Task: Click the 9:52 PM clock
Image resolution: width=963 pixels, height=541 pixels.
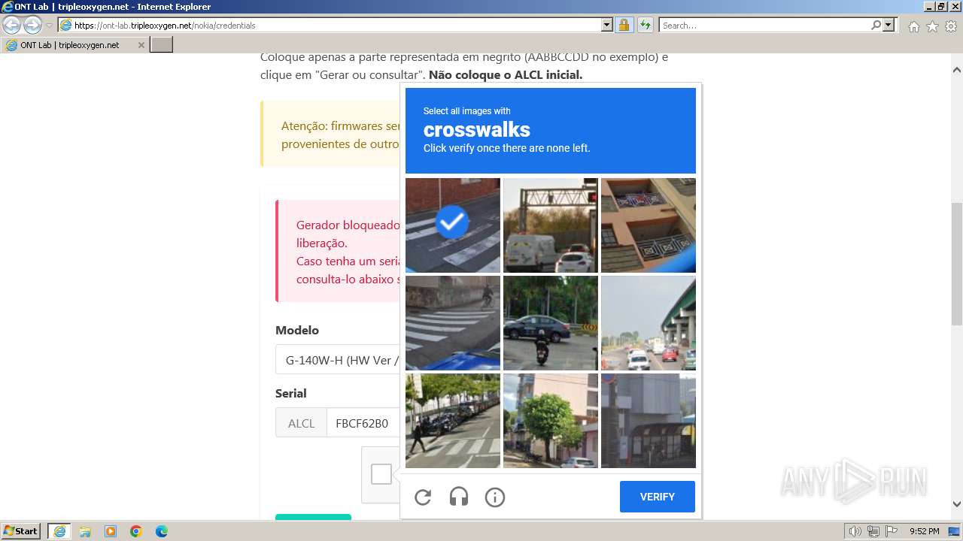Action: (924, 531)
